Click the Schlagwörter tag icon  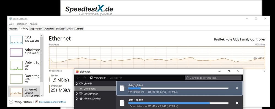[81, 94]
